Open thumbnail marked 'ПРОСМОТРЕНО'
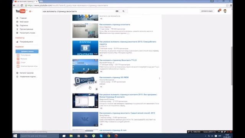The width and height of the screenshot is (245, 138). coord(85,31)
